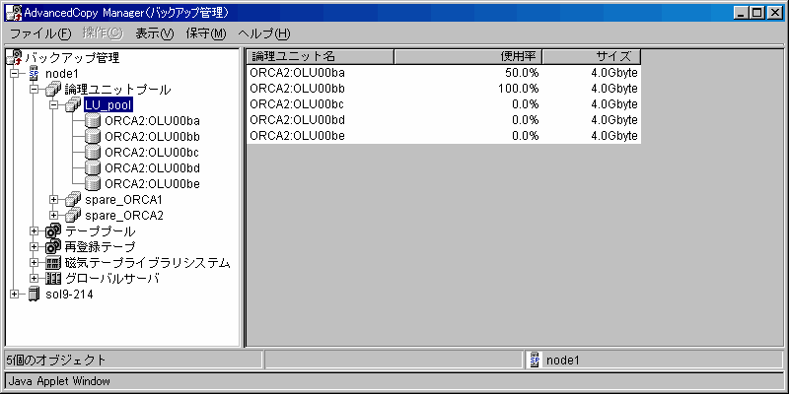
Task: Select ORCA2:OLU00bd label in the tree
Action: (x=153, y=167)
